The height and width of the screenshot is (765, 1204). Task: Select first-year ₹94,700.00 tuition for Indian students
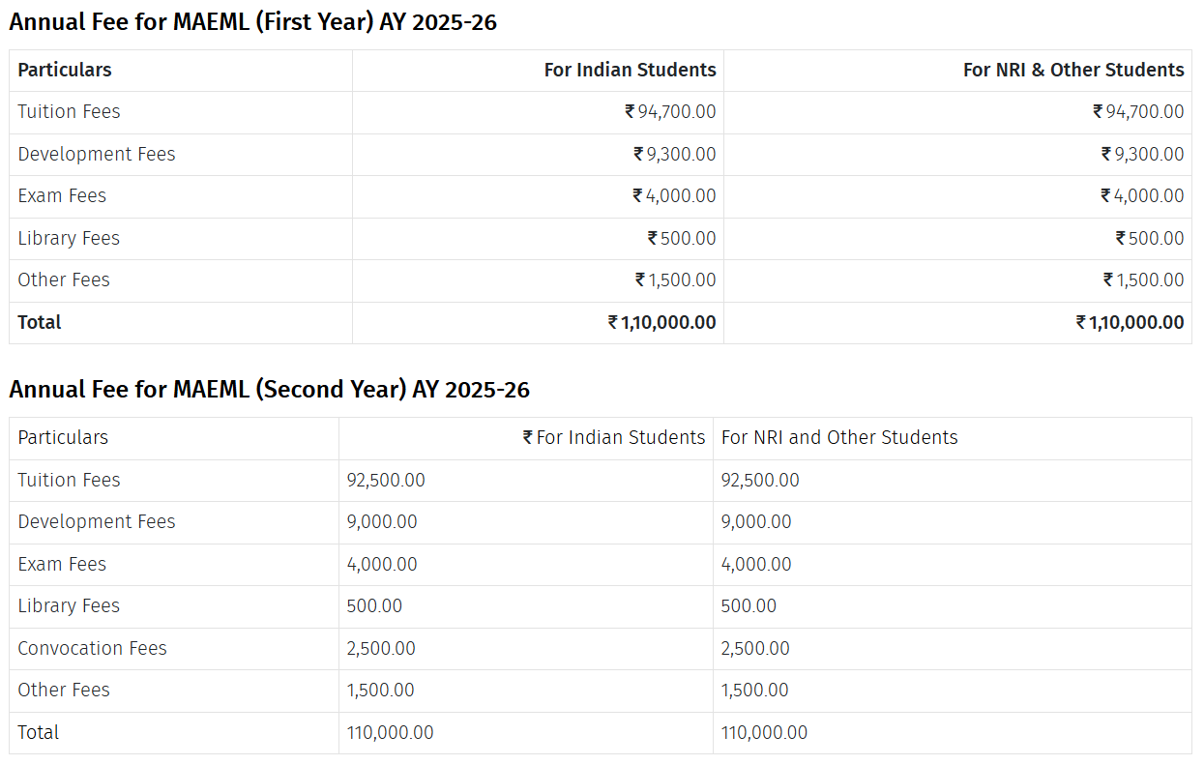[x=670, y=112]
